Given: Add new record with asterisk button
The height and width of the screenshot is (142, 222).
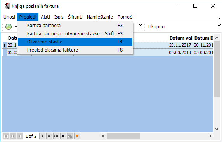Looking at the screenshot, I should tap(63, 136).
